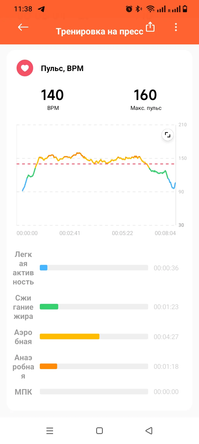Image resolution: width=199 pixels, height=444 pixels.
Task: Tap the green fat burning zone bar
Action: point(49,307)
